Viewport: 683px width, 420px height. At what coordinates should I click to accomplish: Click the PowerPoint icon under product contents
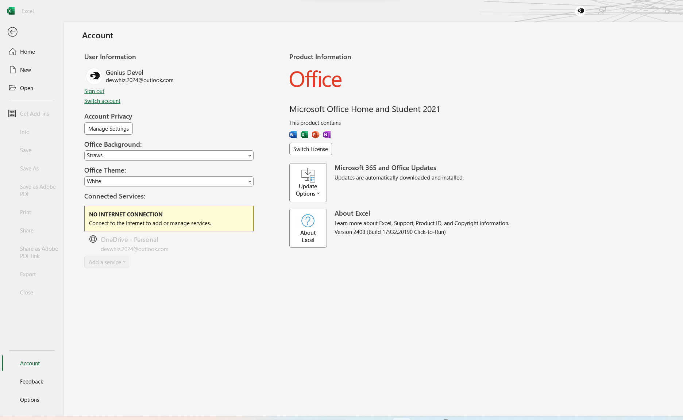(316, 135)
